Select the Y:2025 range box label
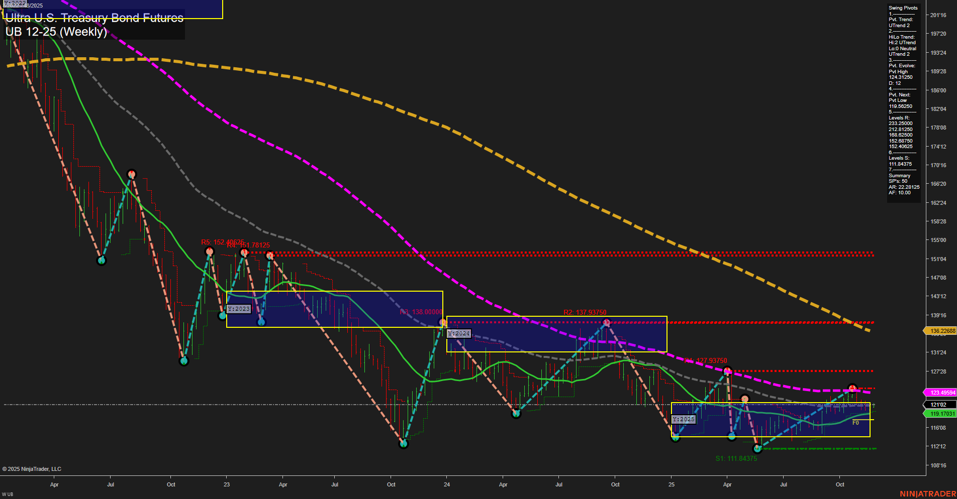Screen dimensions: 957x499 (685, 419)
